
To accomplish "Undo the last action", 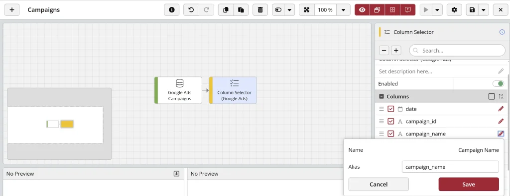I will coord(191,10).
